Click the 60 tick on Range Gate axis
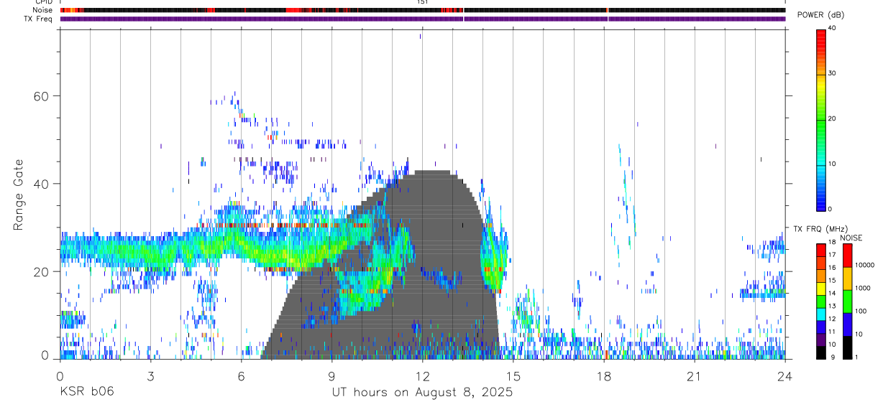 pyautogui.click(x=42, y=96)
